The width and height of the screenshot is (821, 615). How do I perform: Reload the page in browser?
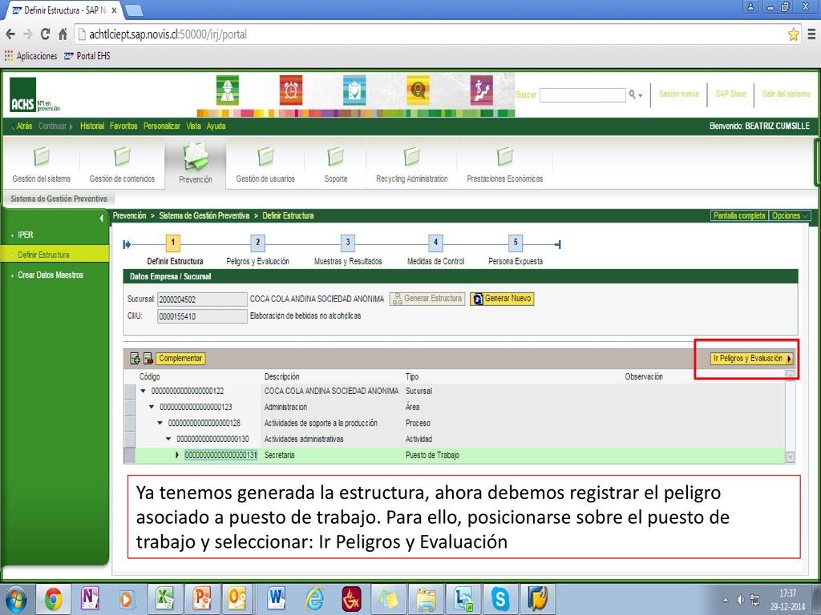[45, 34]
